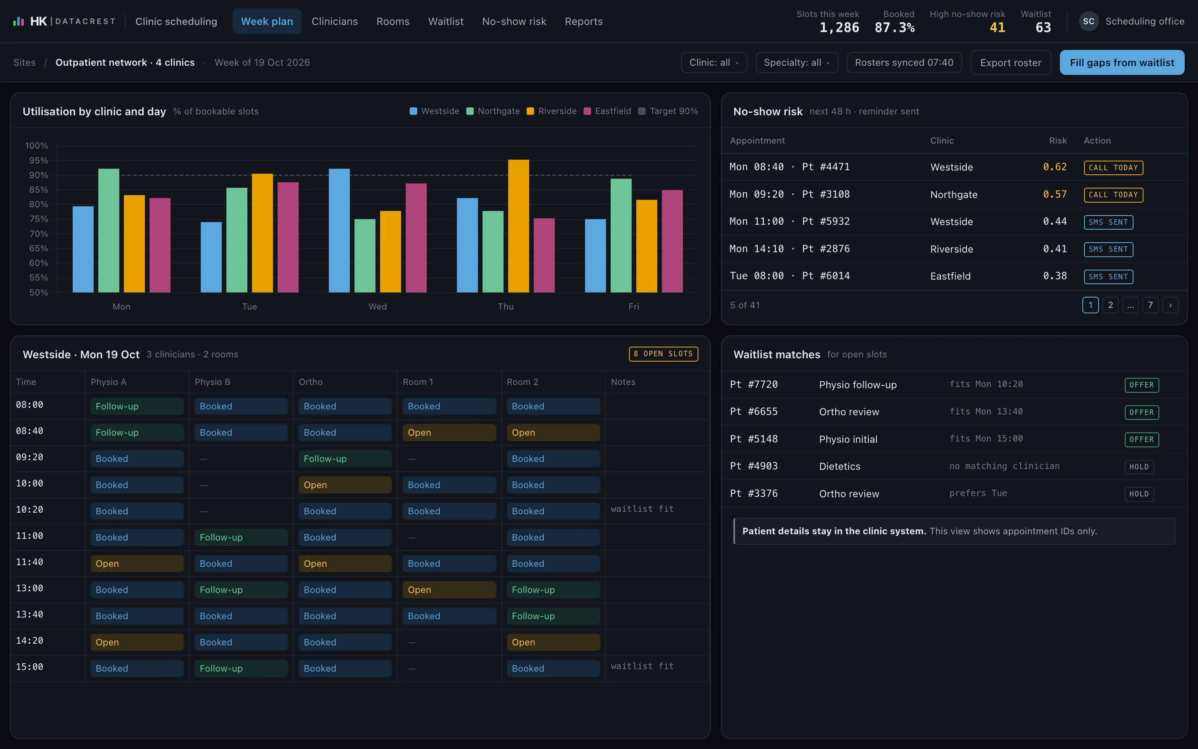Click OFFER for Pt #6655
The image size is (1198, 749).
[1141, 412]
